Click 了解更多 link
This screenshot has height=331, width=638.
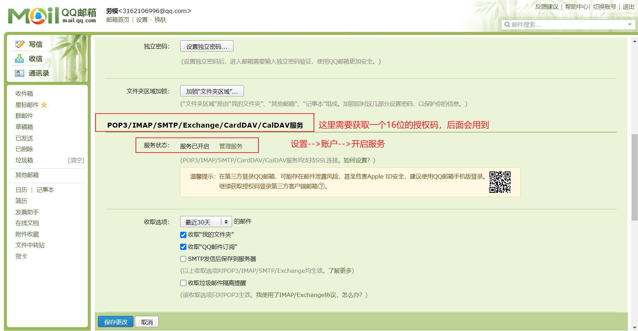coord(340,271)
